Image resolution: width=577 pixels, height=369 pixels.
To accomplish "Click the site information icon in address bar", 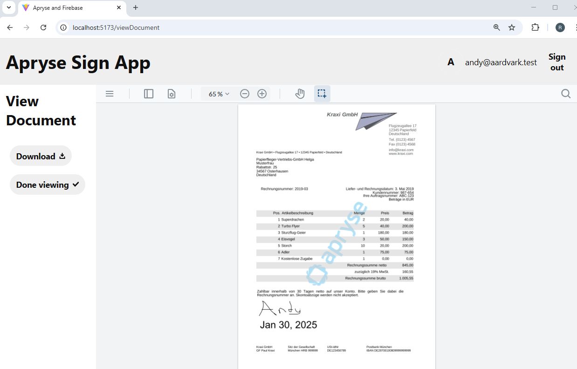I will pyautogui.click(x=64, y=27).
